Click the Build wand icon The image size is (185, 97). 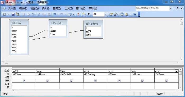coord(116,14)
